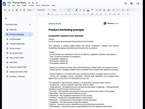145x109 pixels.
Task: Collapse the document tabs sidebar with back arrow
Action: coord(6,18)
